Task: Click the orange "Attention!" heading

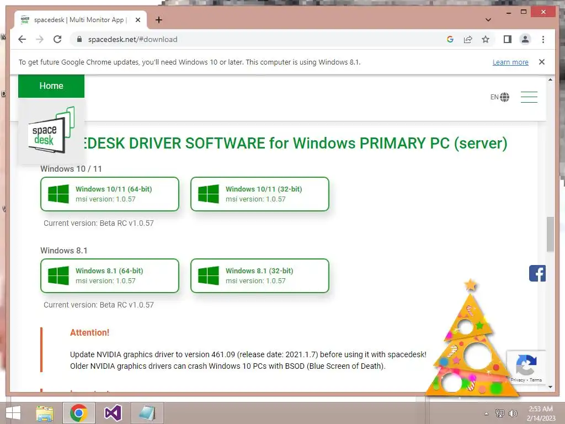Action: pyautogui.click(x=89, y=332)
